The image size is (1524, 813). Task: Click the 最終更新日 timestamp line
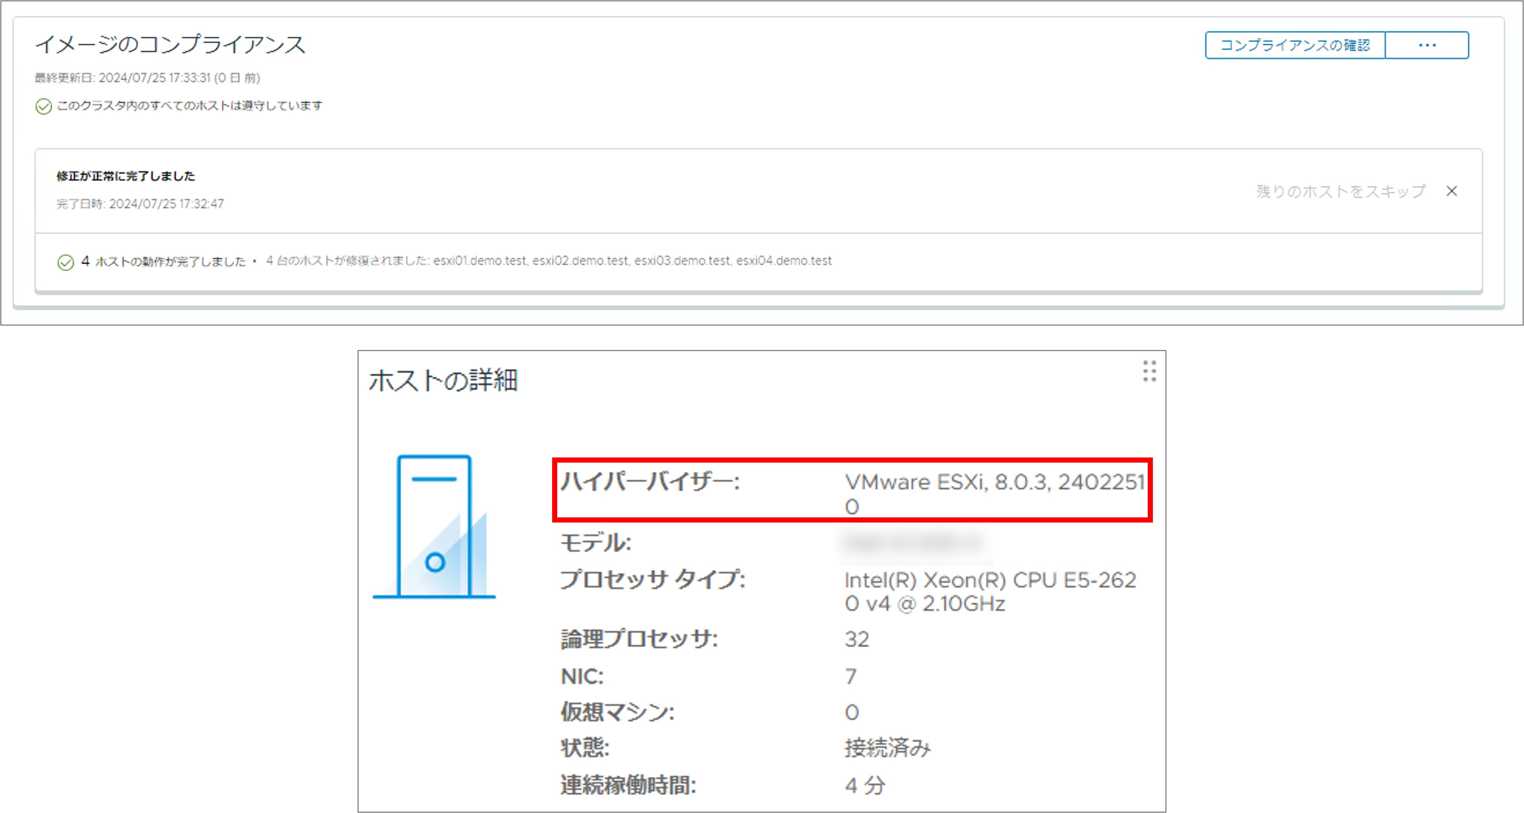pos(147,78)
